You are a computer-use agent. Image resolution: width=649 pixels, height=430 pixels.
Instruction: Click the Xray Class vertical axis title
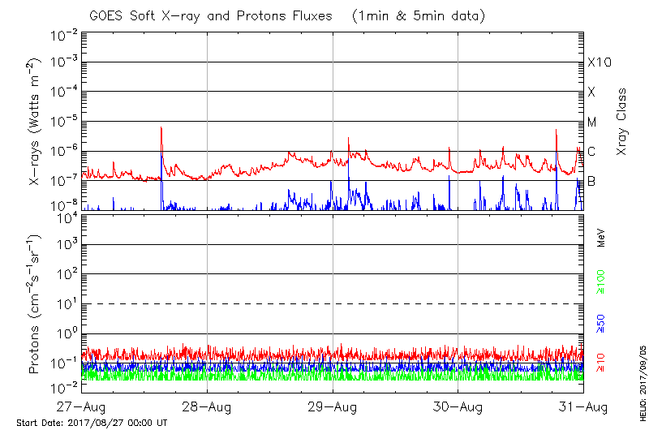(x=622, y=122)
